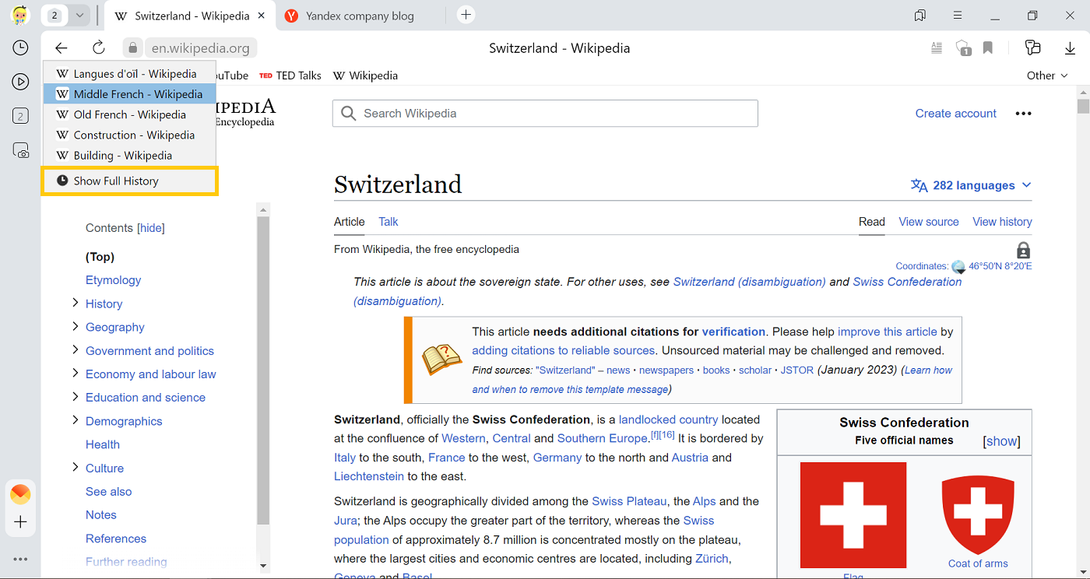1090x579 pixels.
Task: Open the Create account link
Action: [955, 114]
